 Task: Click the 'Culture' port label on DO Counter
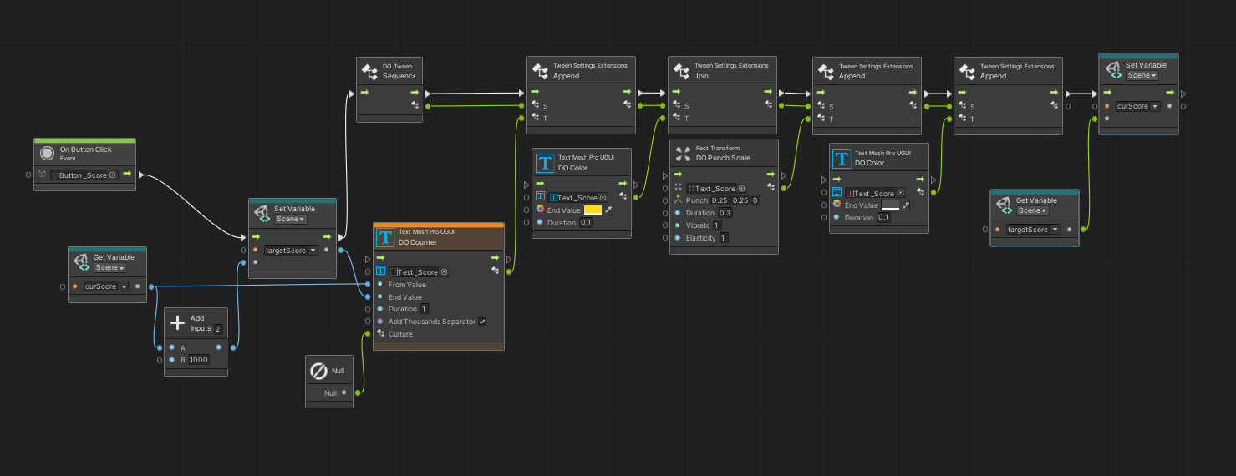click(x=400, y=334)
